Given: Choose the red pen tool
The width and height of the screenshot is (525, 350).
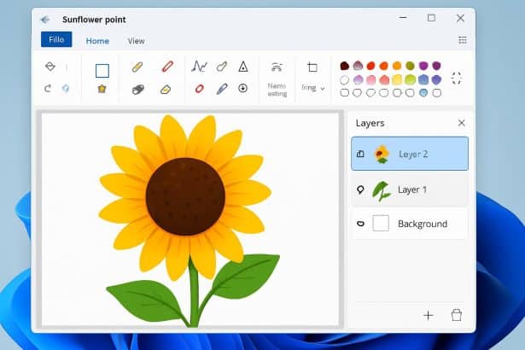Looking at the screenshot, I should pos(167,67).
